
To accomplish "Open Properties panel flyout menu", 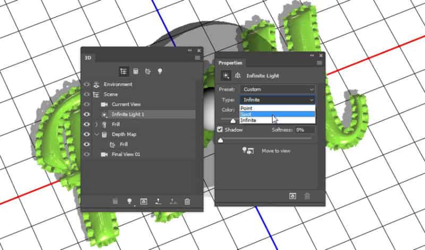I will pos(320,63).
